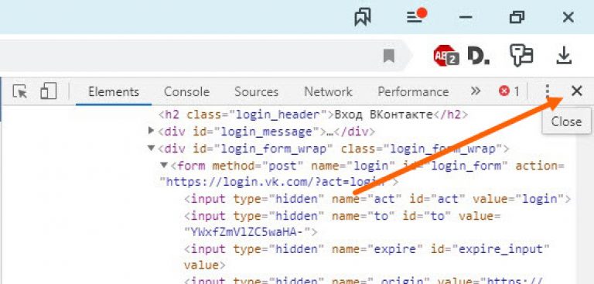Close the DevTools panel
Viewport: 594px width, 284px height.
tap(576, 91)
